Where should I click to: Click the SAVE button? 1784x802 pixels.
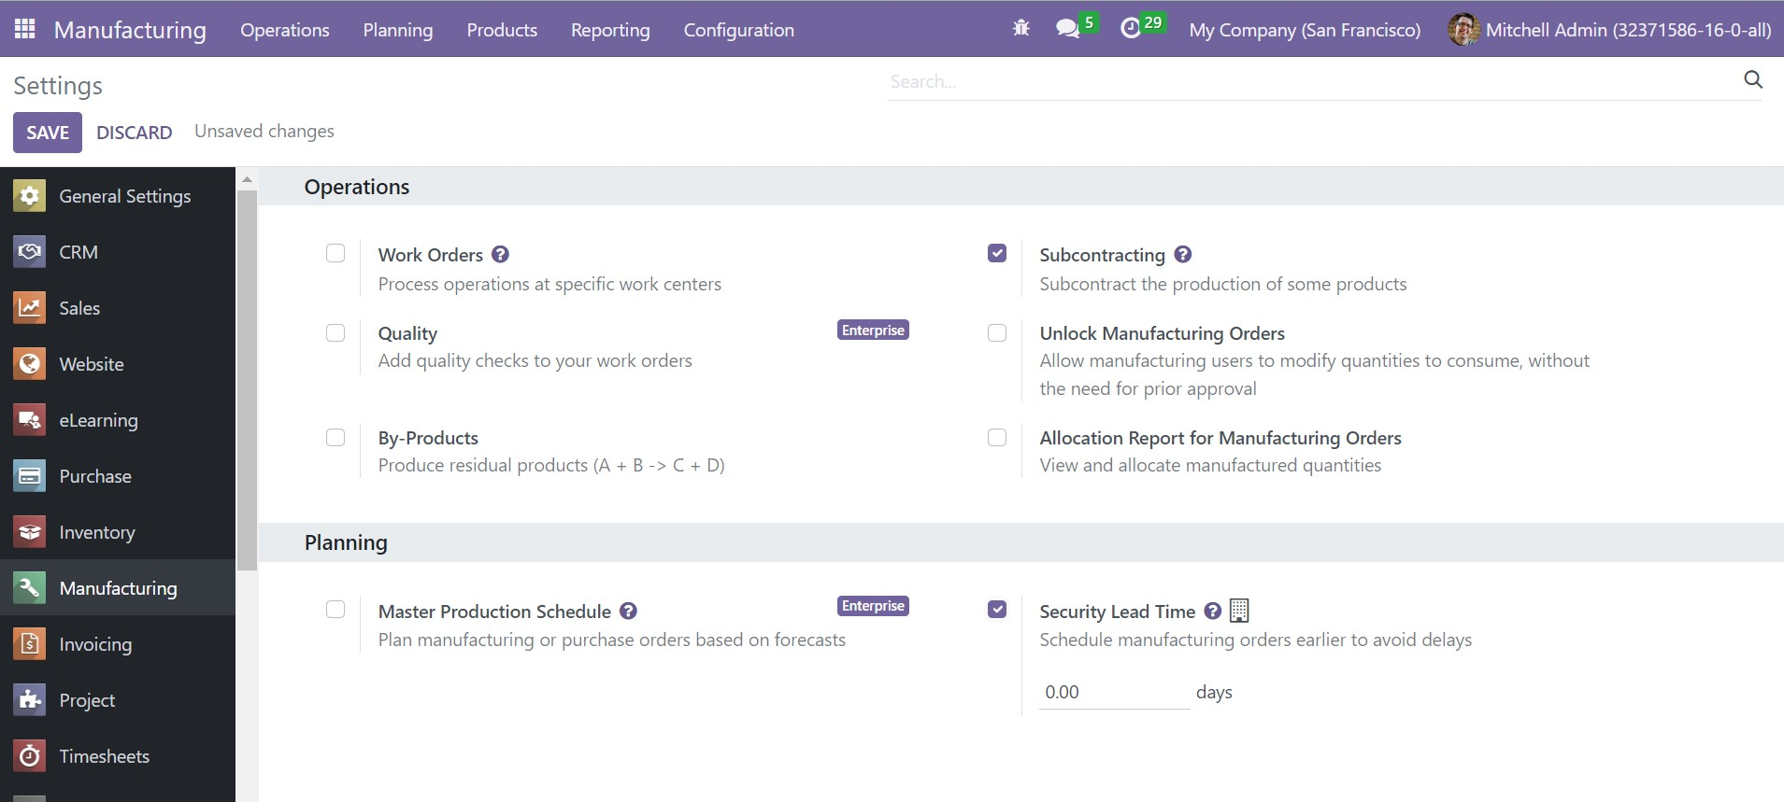point(48,133)
